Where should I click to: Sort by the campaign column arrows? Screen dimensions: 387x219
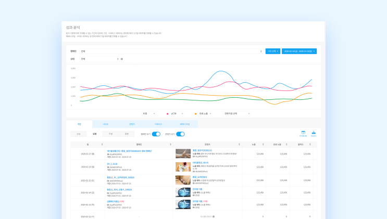click(x=170, y=144)
